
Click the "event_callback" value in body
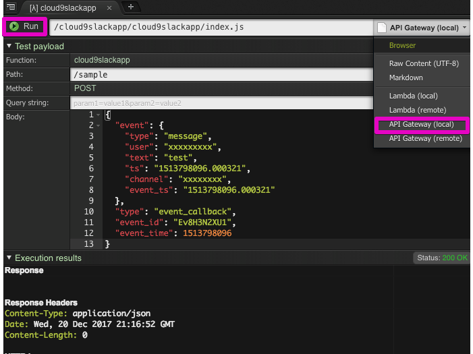[x=192, y=212]
